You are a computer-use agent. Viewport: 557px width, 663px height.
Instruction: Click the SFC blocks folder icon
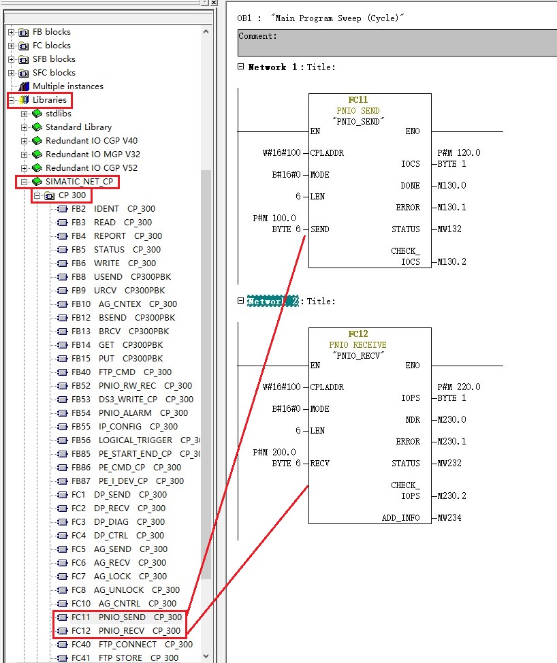(24, 73)
